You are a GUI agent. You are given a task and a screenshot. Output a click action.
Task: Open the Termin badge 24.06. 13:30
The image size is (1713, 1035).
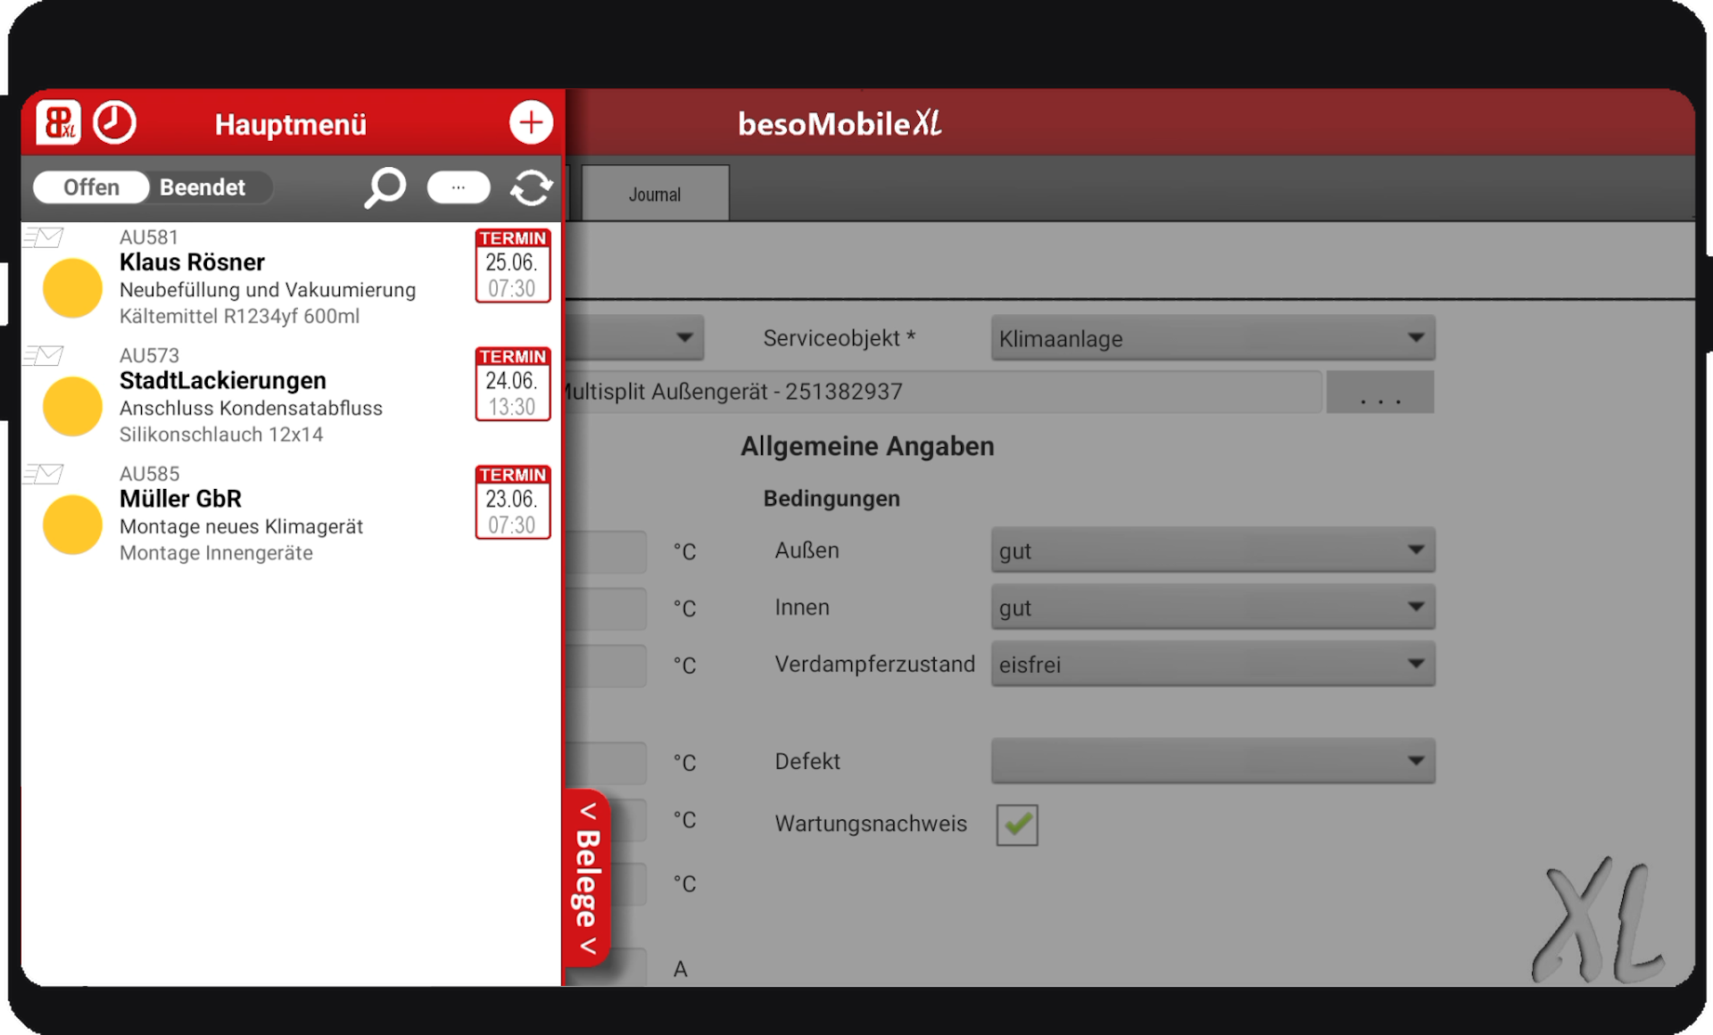(513, 384)
